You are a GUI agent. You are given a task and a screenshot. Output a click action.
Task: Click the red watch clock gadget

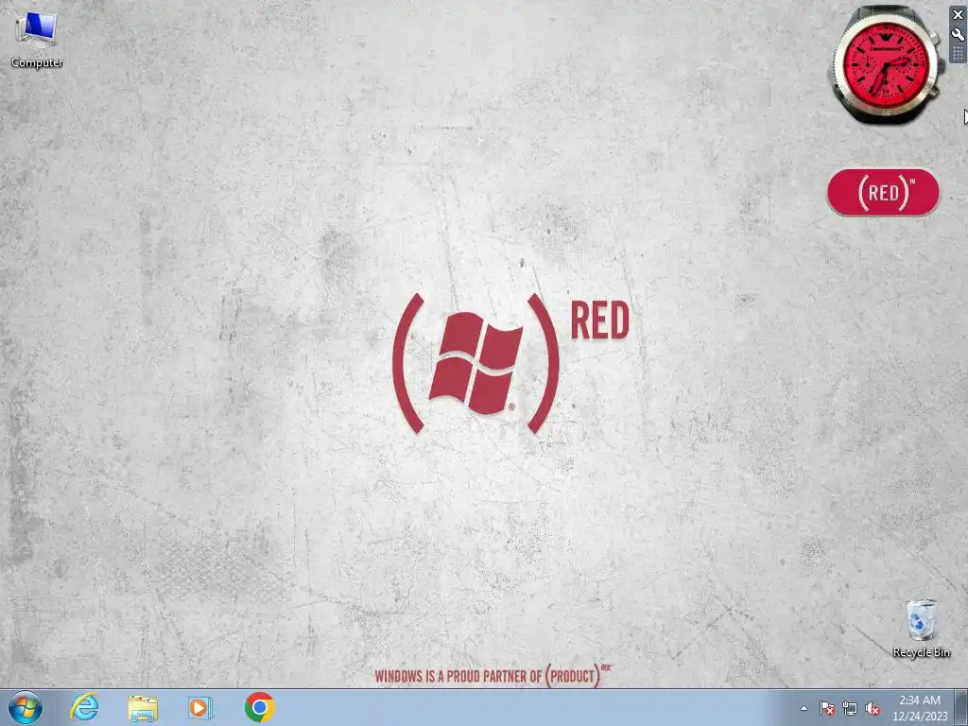[887, 64]
